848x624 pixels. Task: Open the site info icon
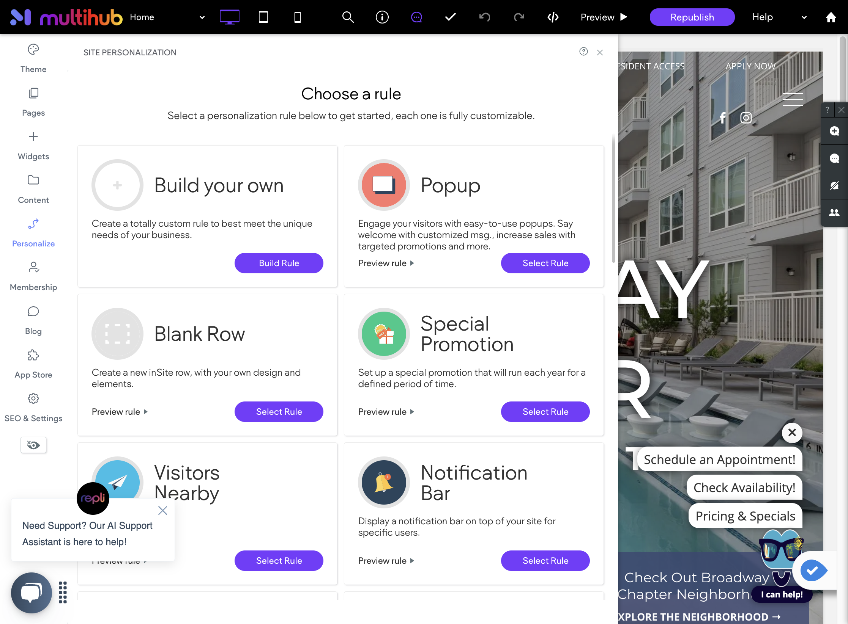[382, 17]
